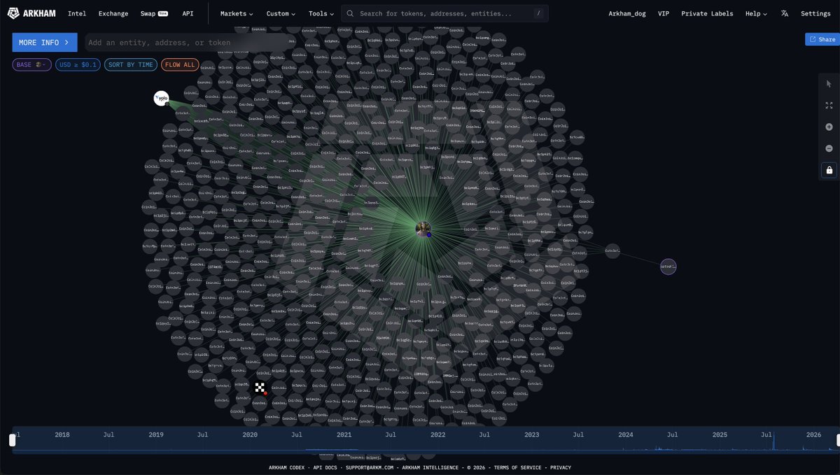Image resolution: width=840 pixels, height=475 pixels.
Task: Open the API DOCS footer link
Action: (326, 467)
